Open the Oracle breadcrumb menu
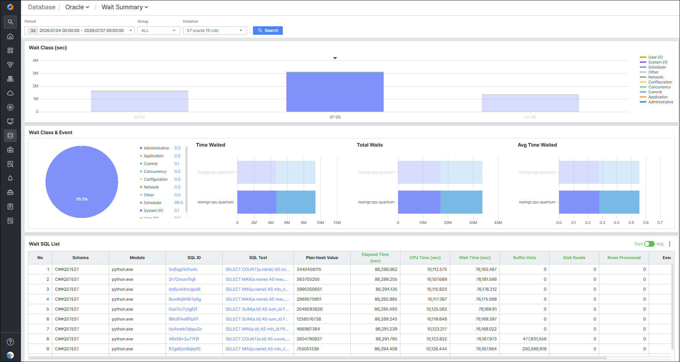The height and width of the screenshot is (362, 680). pos(77,7)
